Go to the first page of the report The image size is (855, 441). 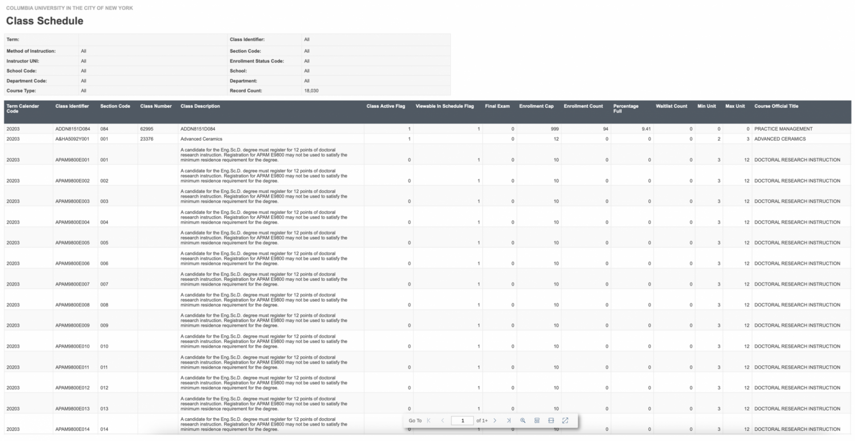[429, 421]
